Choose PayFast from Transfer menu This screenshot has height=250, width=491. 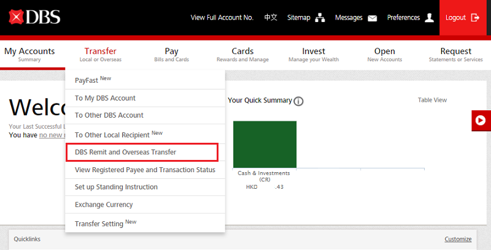93,80
